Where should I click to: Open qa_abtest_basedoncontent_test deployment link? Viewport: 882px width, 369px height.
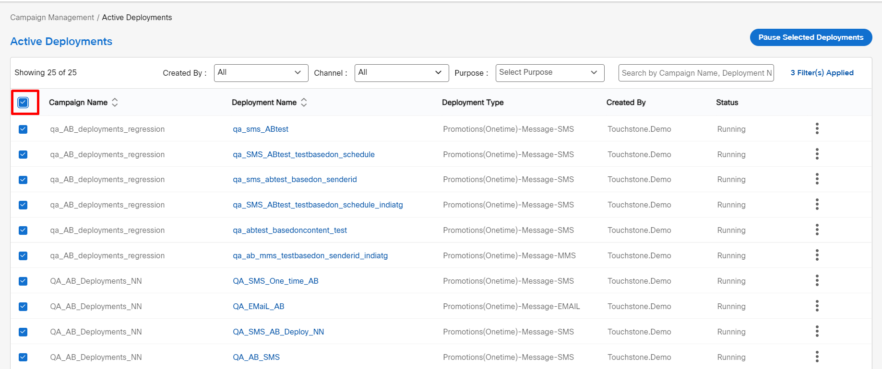(290, 231)
